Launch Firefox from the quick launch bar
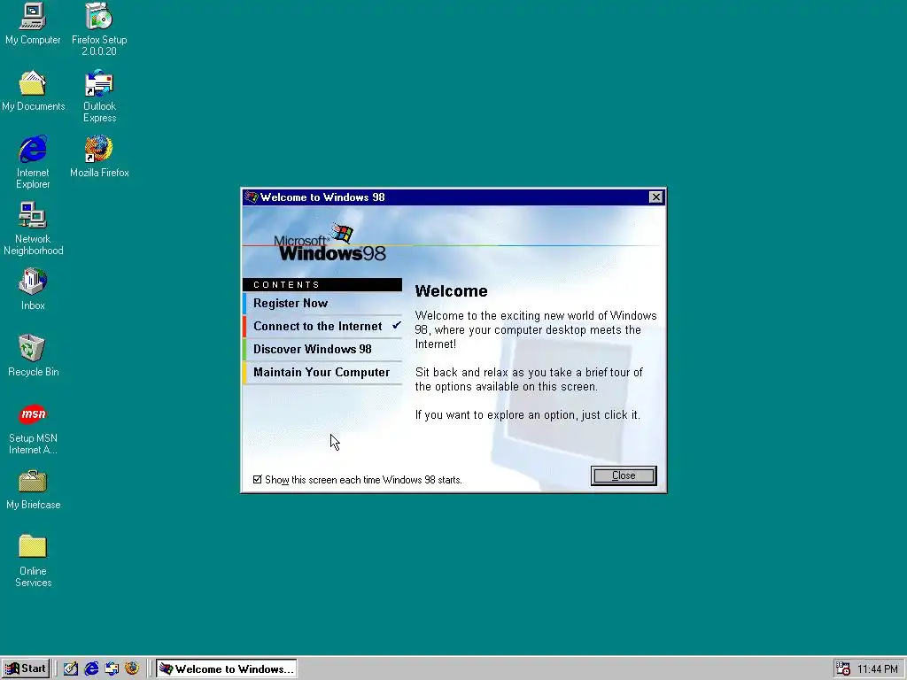Image resolution: width=907 pixels, height=680 pixels. coord(132,668)
